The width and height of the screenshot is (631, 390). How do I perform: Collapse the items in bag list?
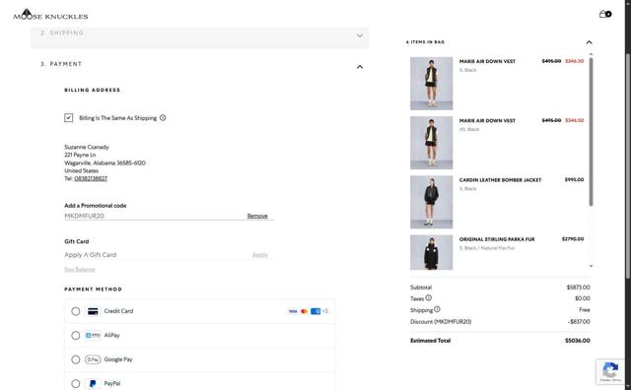point(590,42)
